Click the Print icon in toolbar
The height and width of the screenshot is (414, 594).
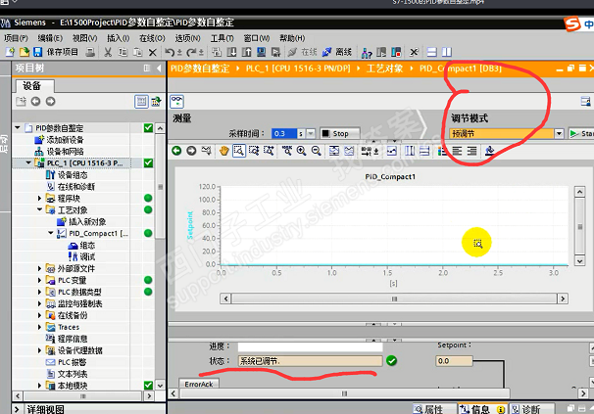click(90, 52)
